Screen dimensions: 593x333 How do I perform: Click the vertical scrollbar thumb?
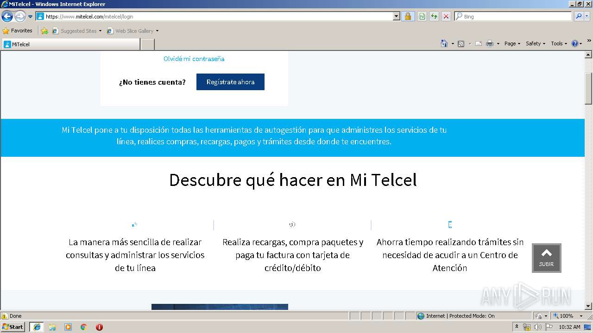[x=588, y=88]
